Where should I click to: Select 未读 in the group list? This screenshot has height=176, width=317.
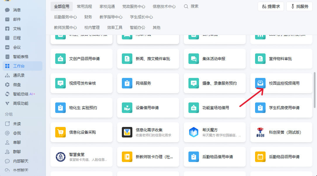(17, 124)
